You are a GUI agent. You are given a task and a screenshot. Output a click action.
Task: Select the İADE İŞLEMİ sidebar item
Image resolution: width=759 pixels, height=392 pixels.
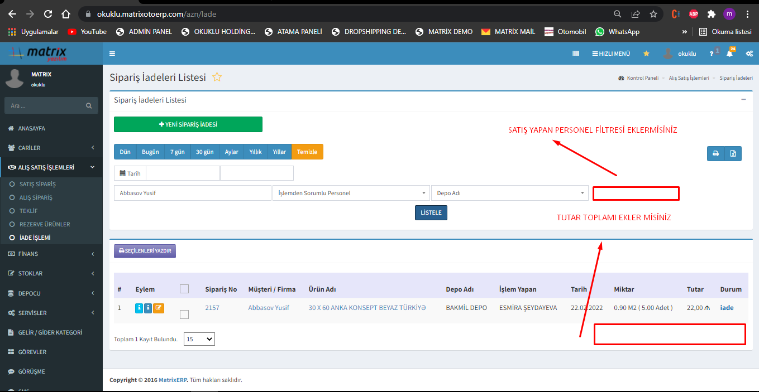pyautogui.click(x=35, y=238)
